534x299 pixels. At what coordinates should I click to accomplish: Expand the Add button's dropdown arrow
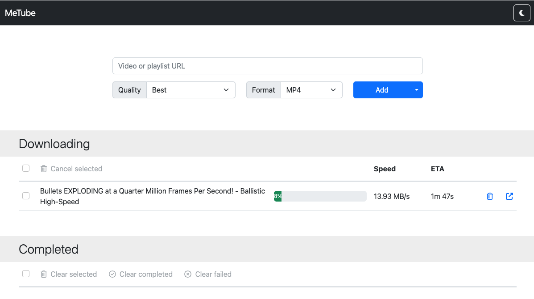click(x=417, y=90)
